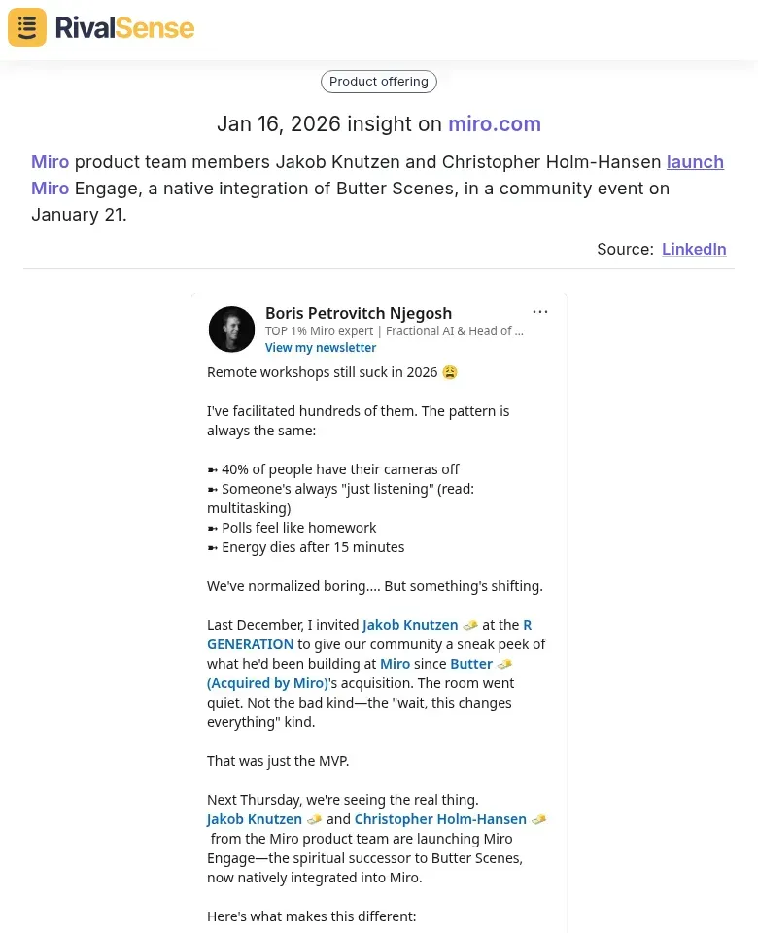Click Boris's circular profile photo
The width and height of the screenshot is (758, 933).
click(x=231, y=328)
